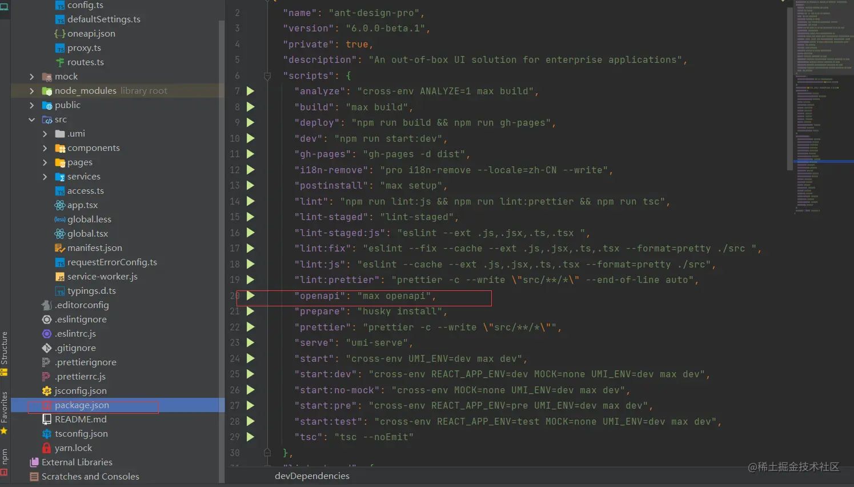854x487 pixels.
Task: Fold the "scripts" block at line 6
Action: pos(267,75)
